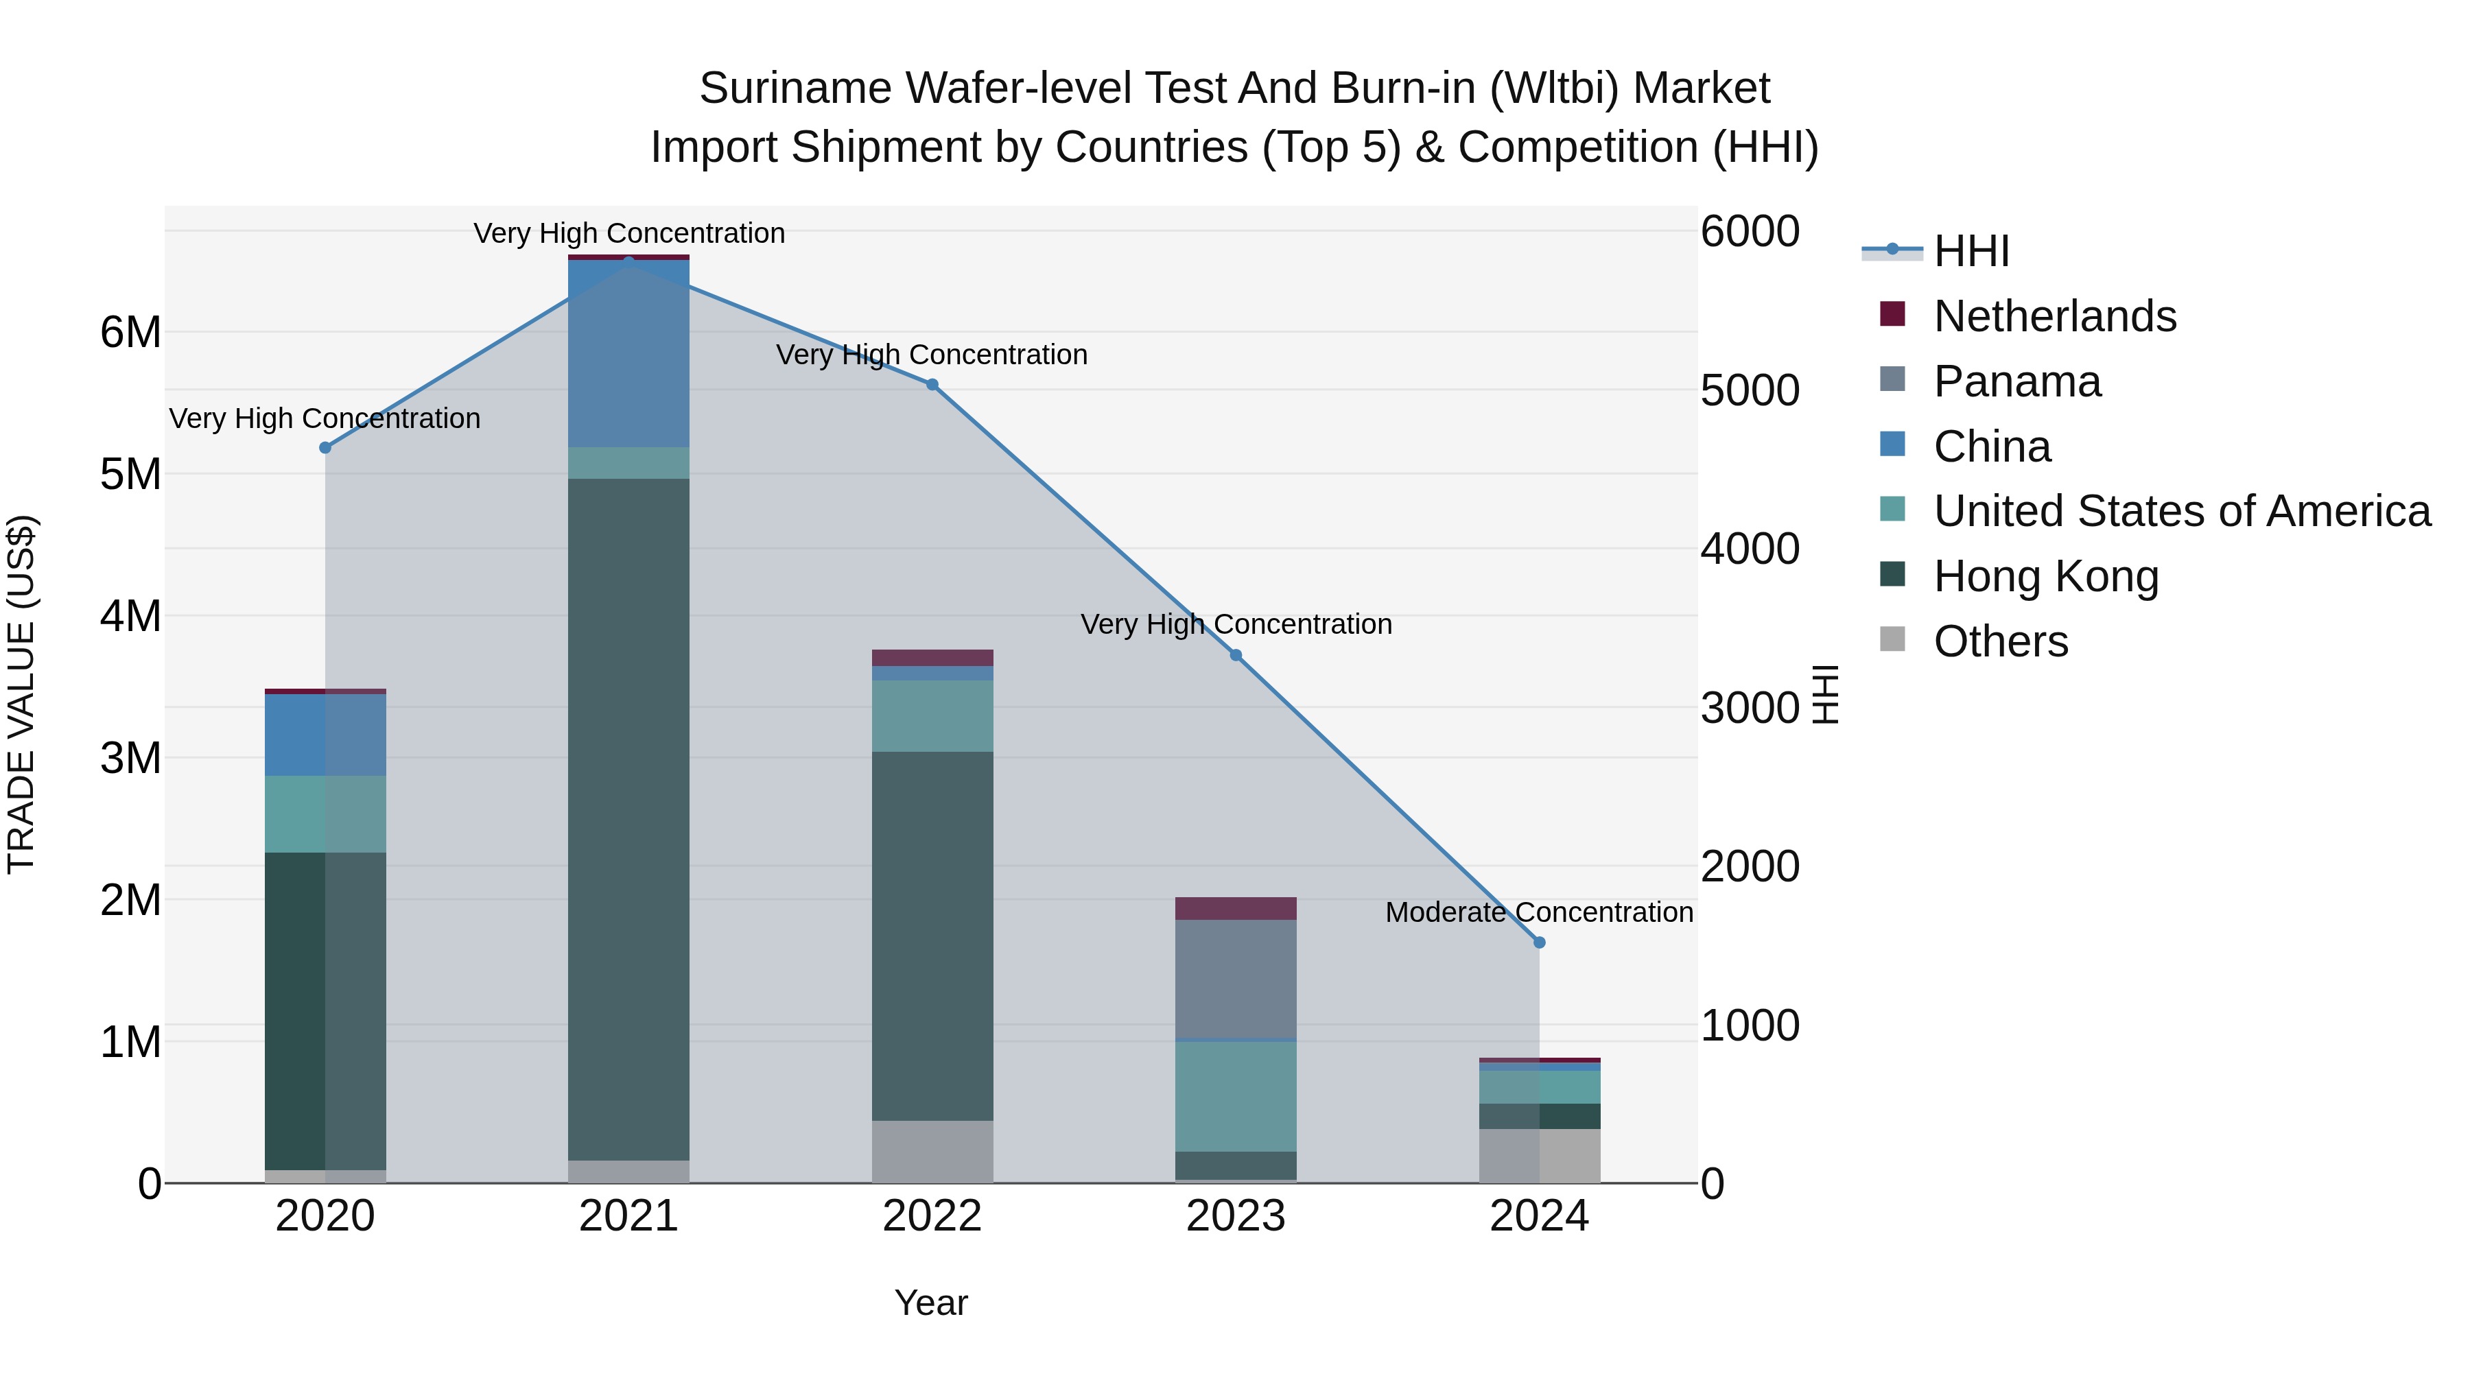Click the chart title text

point(1235,118)
